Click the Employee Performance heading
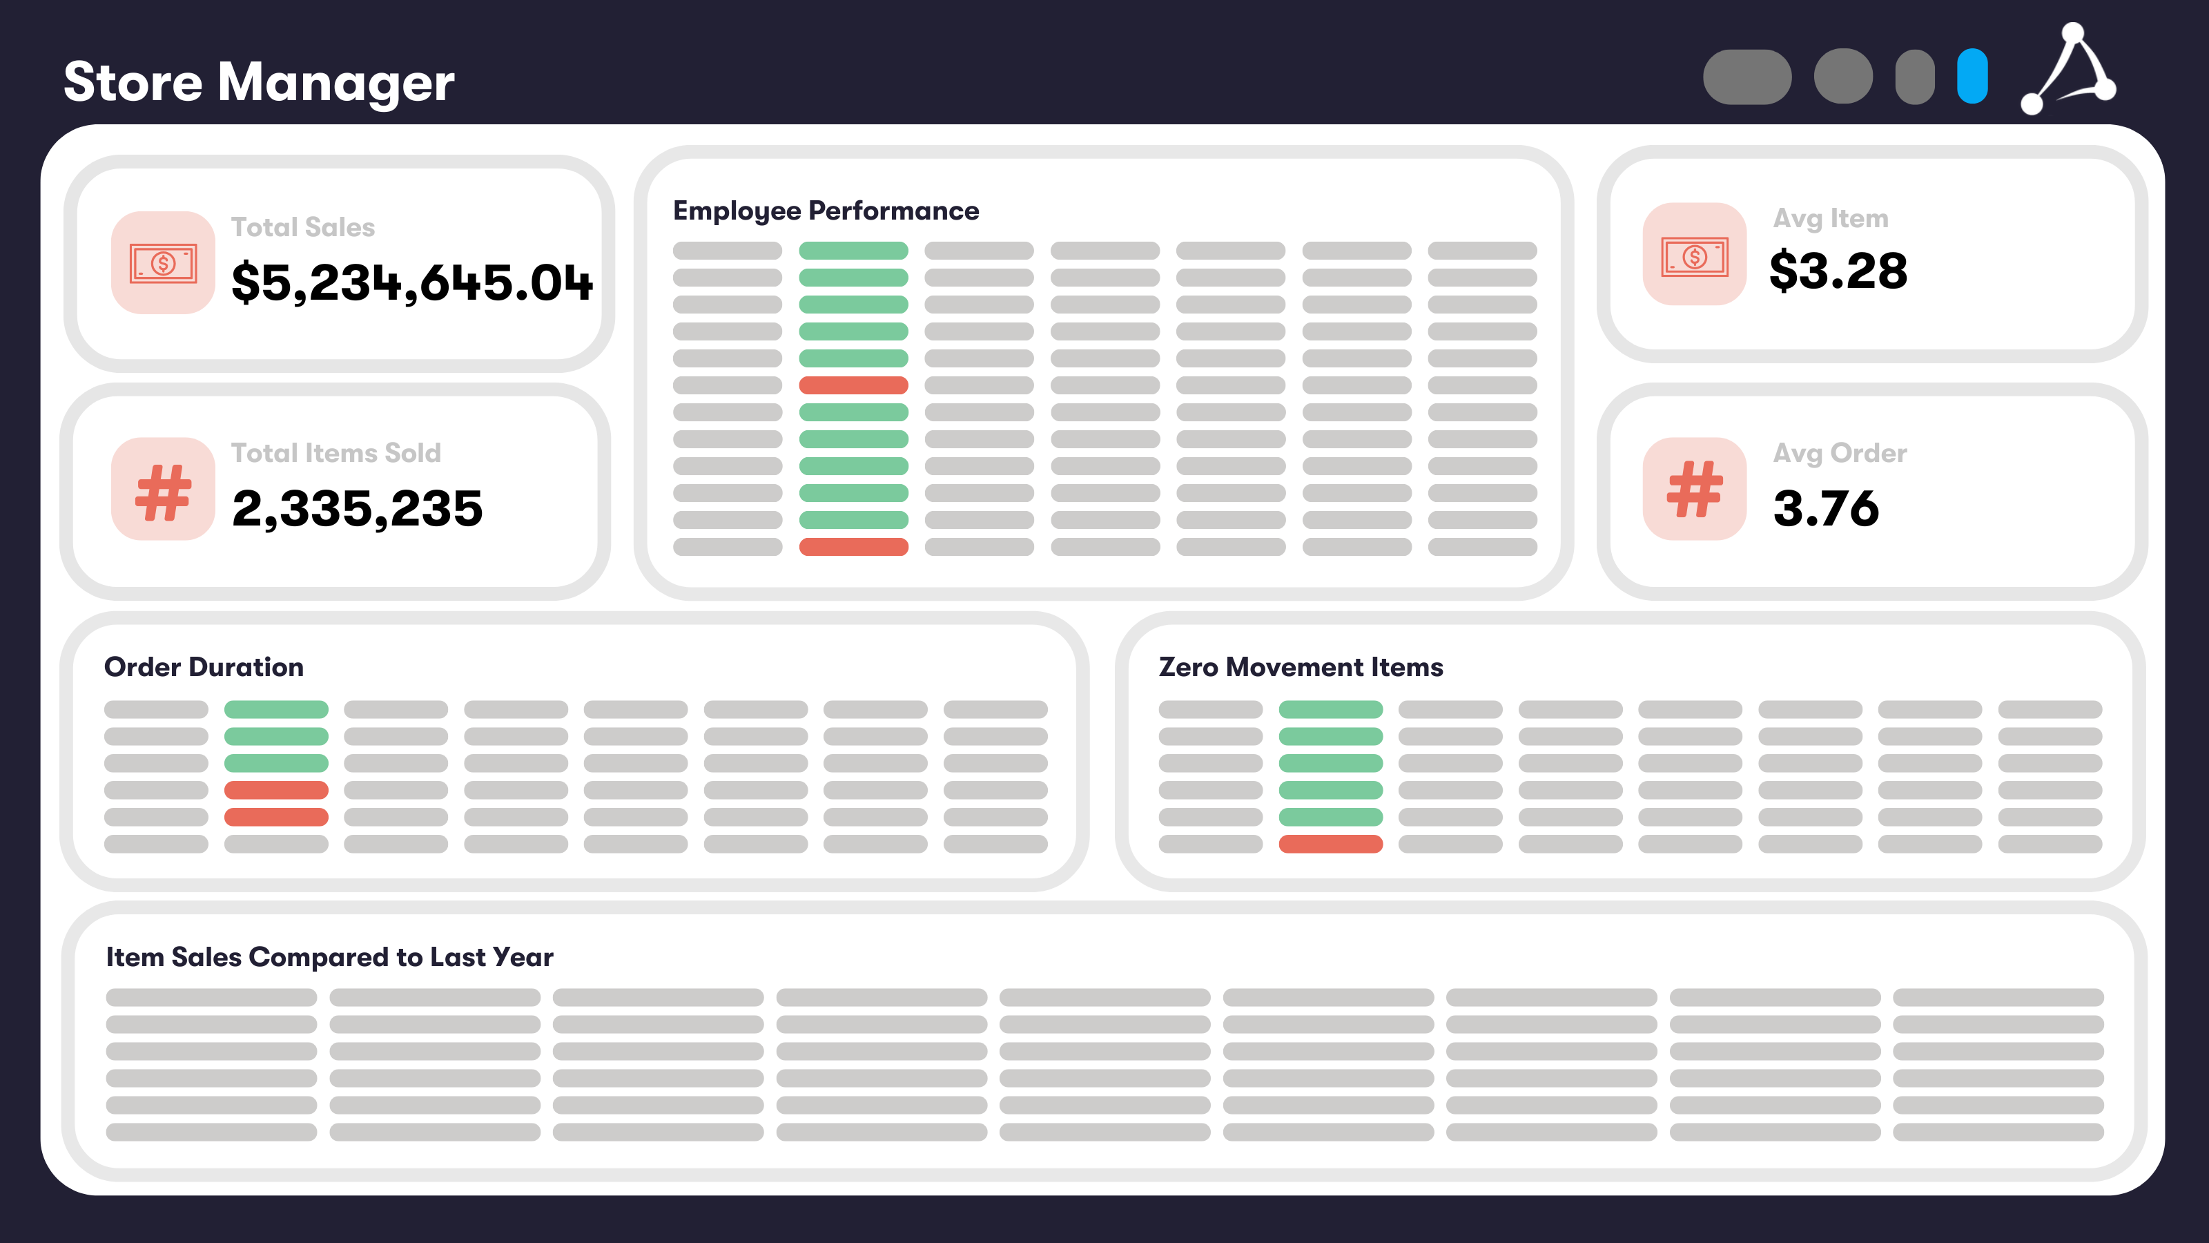The width and height of the screenshot is (2209, 1243). [826, 211]
